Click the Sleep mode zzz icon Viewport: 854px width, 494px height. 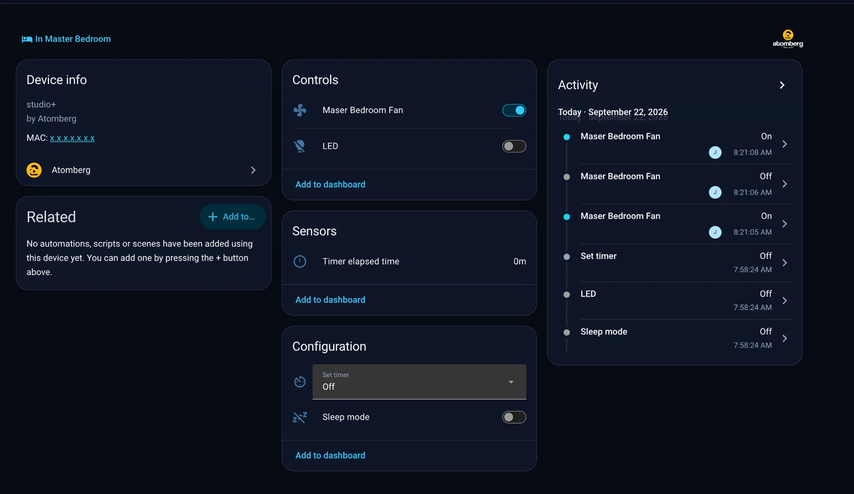300,417
